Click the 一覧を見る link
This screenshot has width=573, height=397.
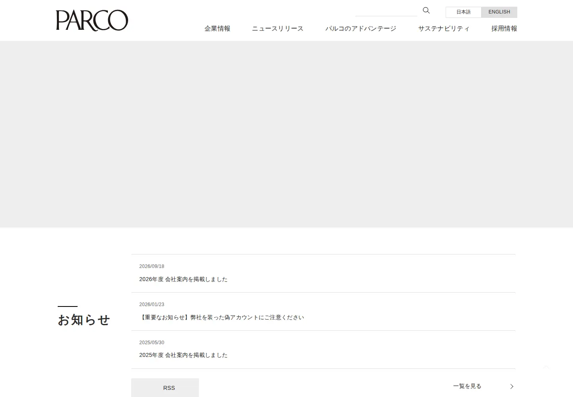click(x=467, y=386)
